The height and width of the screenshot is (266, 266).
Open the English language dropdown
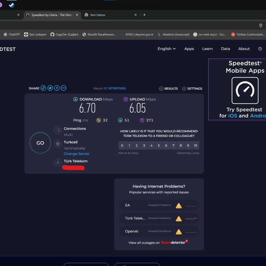(166, 49)
